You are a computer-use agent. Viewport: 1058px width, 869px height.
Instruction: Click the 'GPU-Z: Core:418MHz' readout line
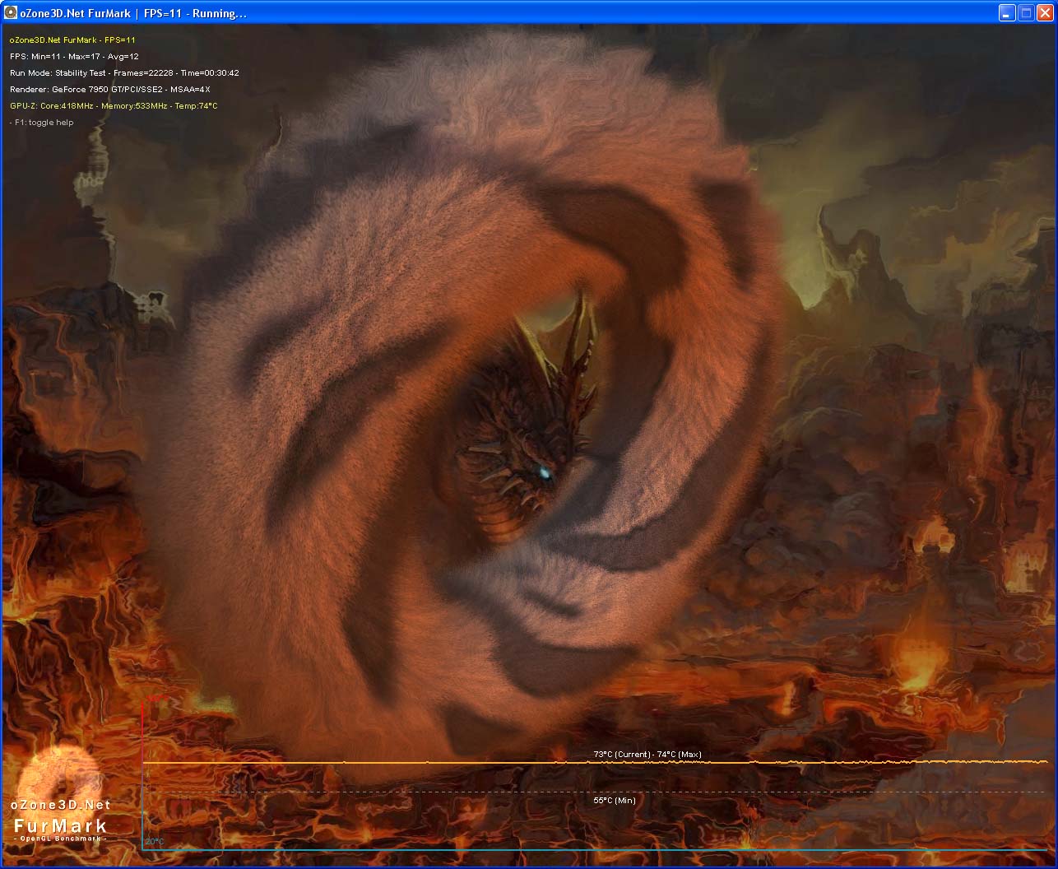point(114,105)
